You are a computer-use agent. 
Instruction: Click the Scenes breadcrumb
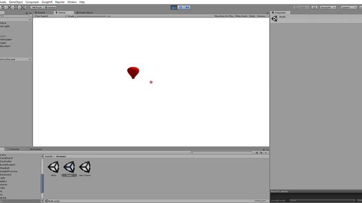61,156
